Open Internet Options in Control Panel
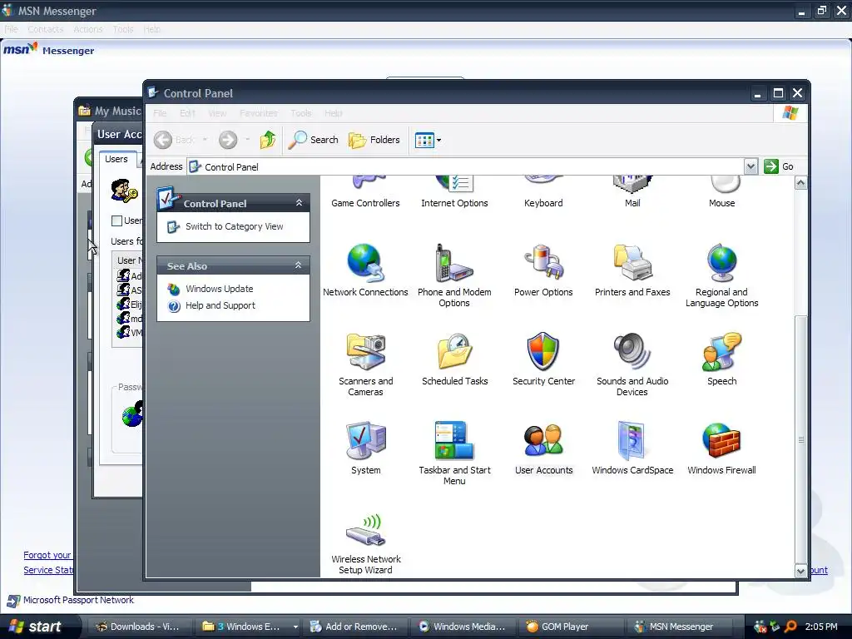 pos(454,192)
